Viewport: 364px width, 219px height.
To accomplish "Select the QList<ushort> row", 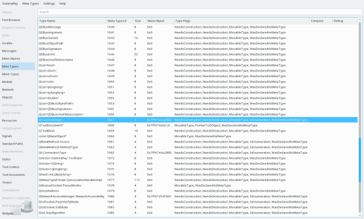I will [197, 76].
